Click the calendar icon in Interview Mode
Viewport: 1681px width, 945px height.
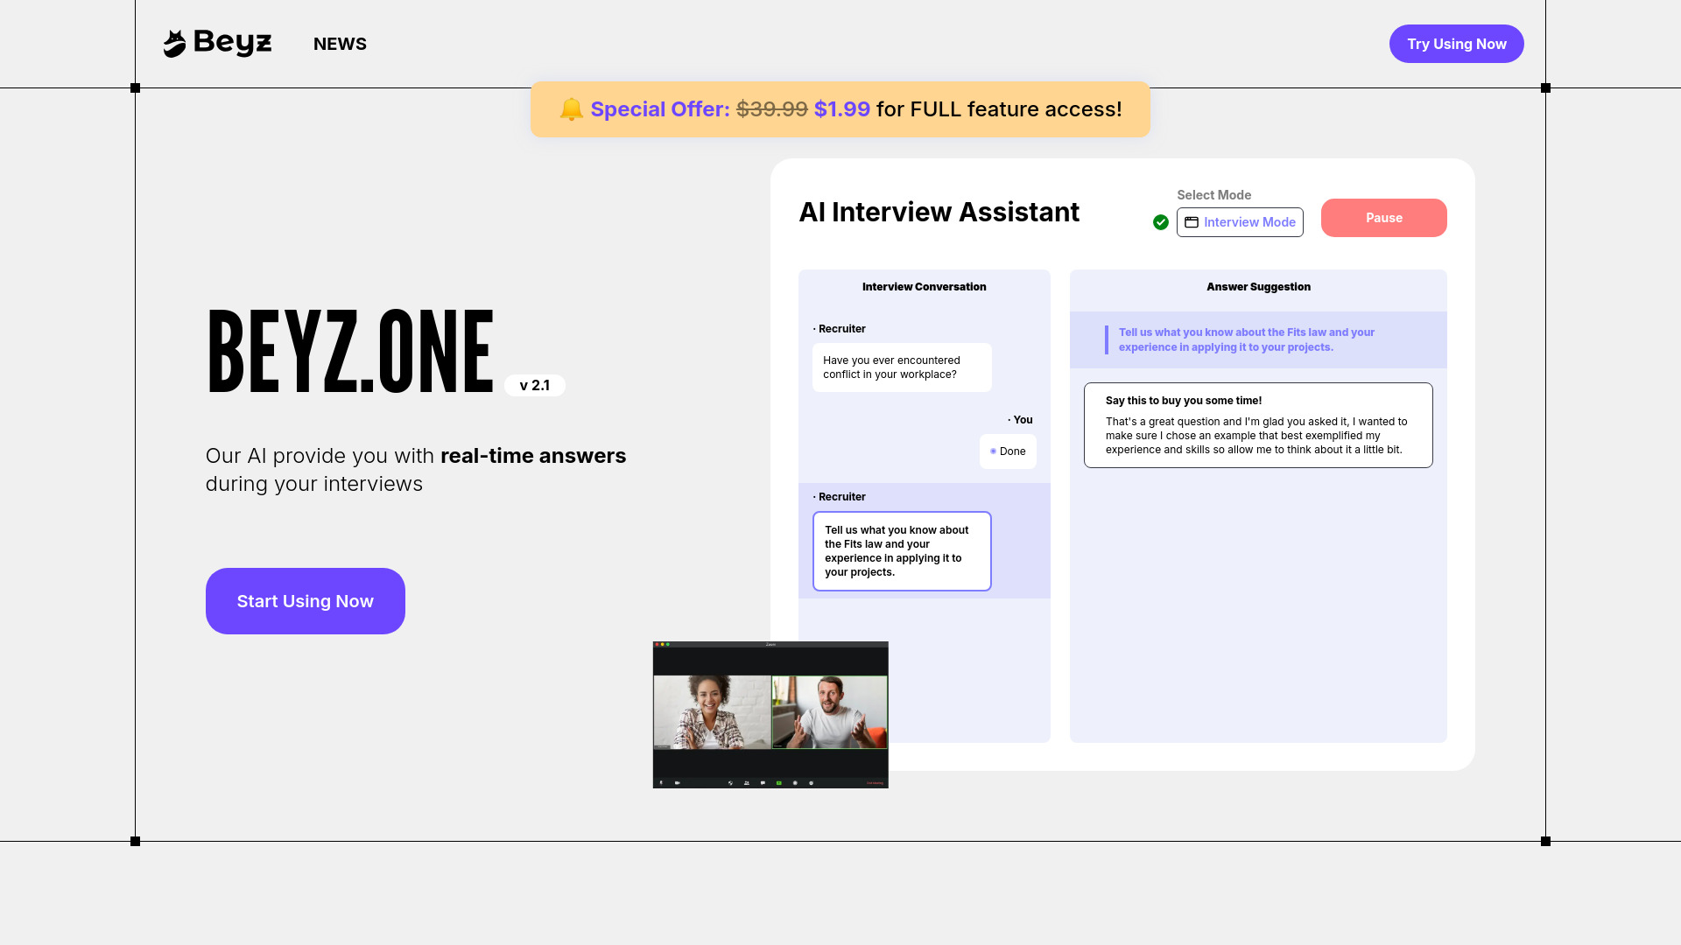click(x=1192, y=221)
